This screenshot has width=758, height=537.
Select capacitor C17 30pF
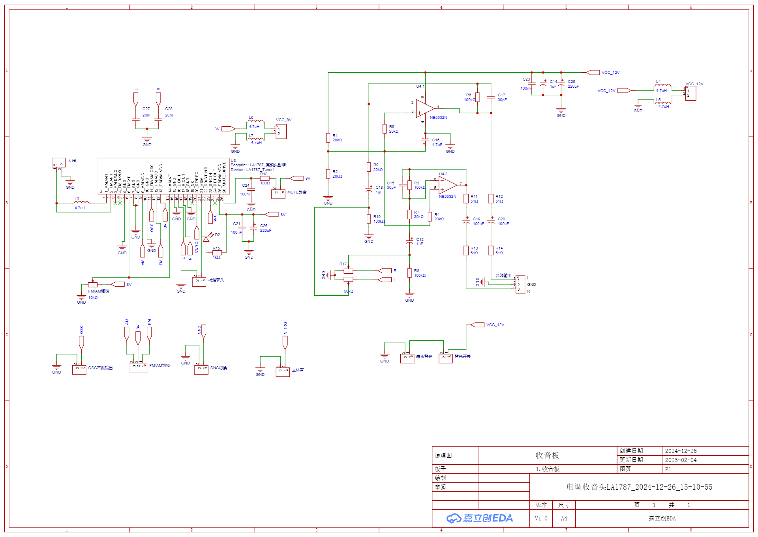pyautogui.click(x=491, y=97)
